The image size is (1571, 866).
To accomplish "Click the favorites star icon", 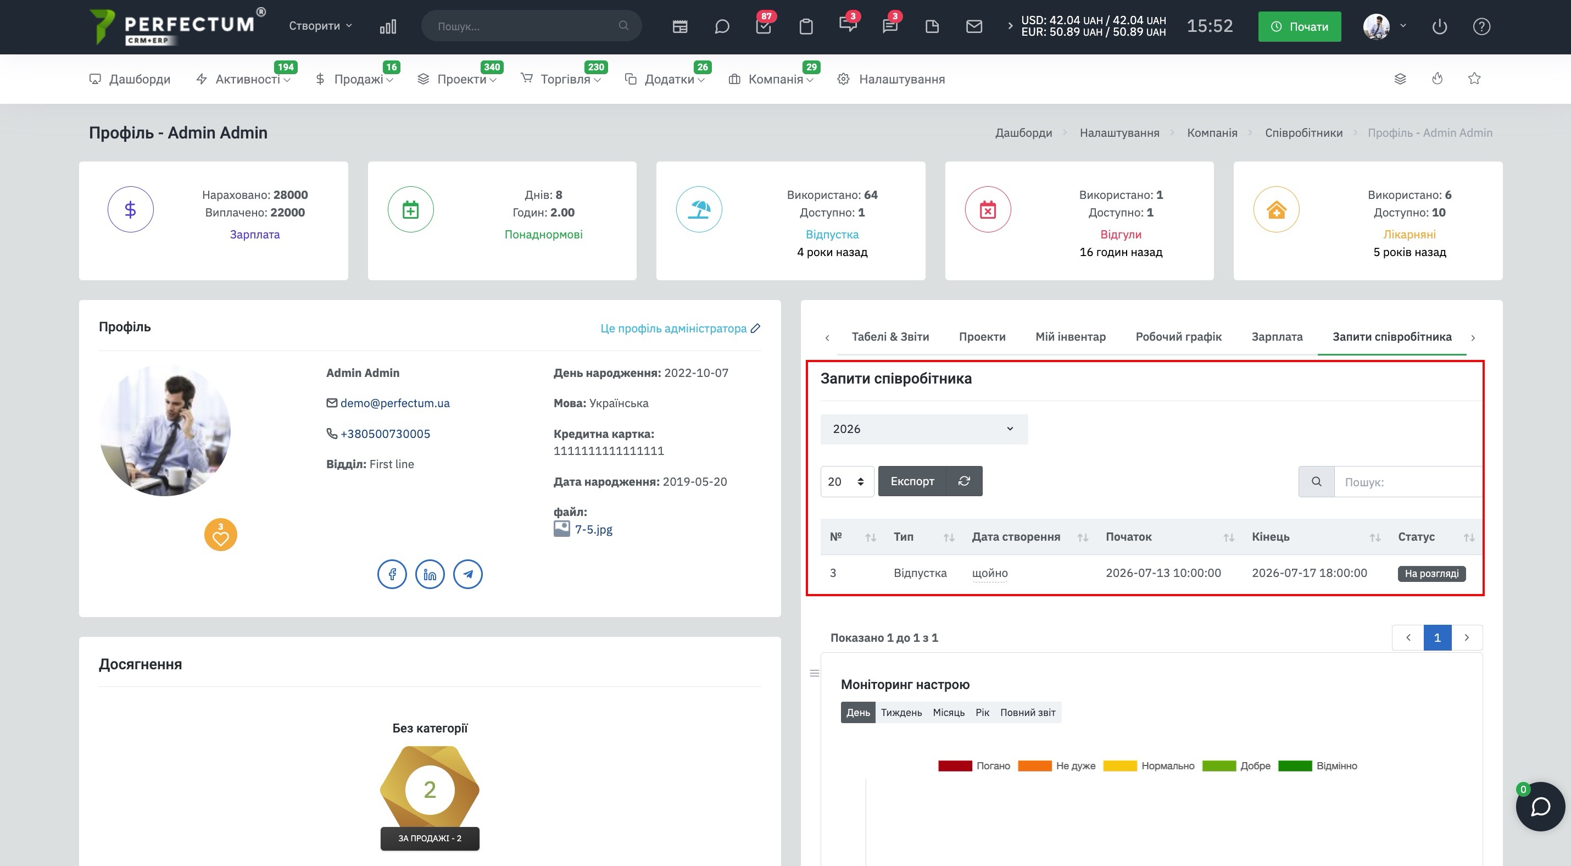I will (1474, 78).
